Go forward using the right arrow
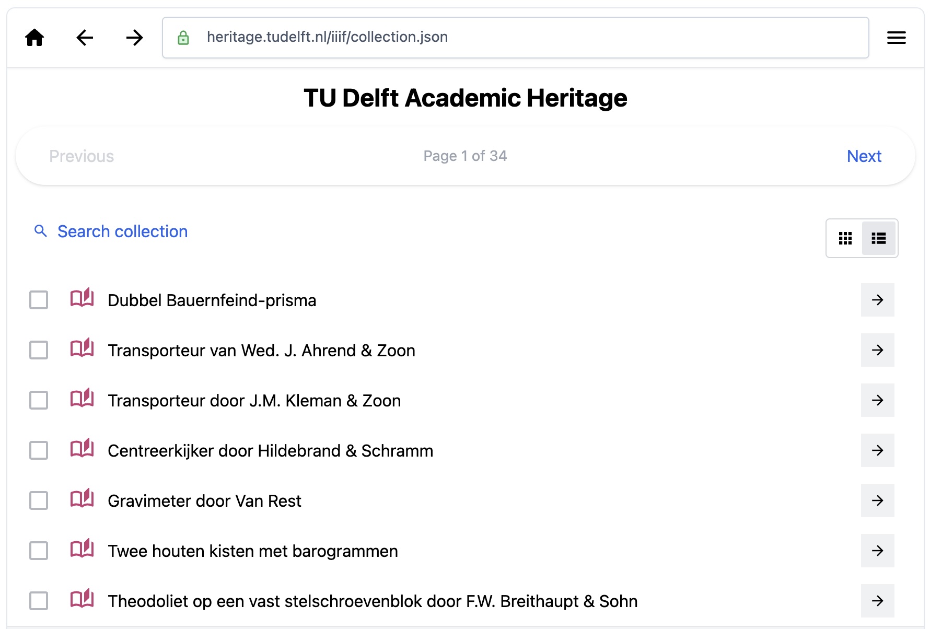930x629 pixels. (x=134, y=38)
